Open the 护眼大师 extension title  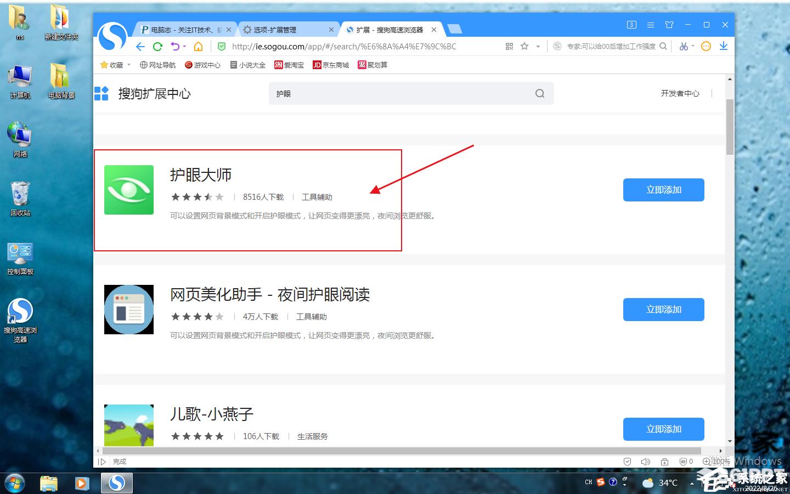pos(201,175)
